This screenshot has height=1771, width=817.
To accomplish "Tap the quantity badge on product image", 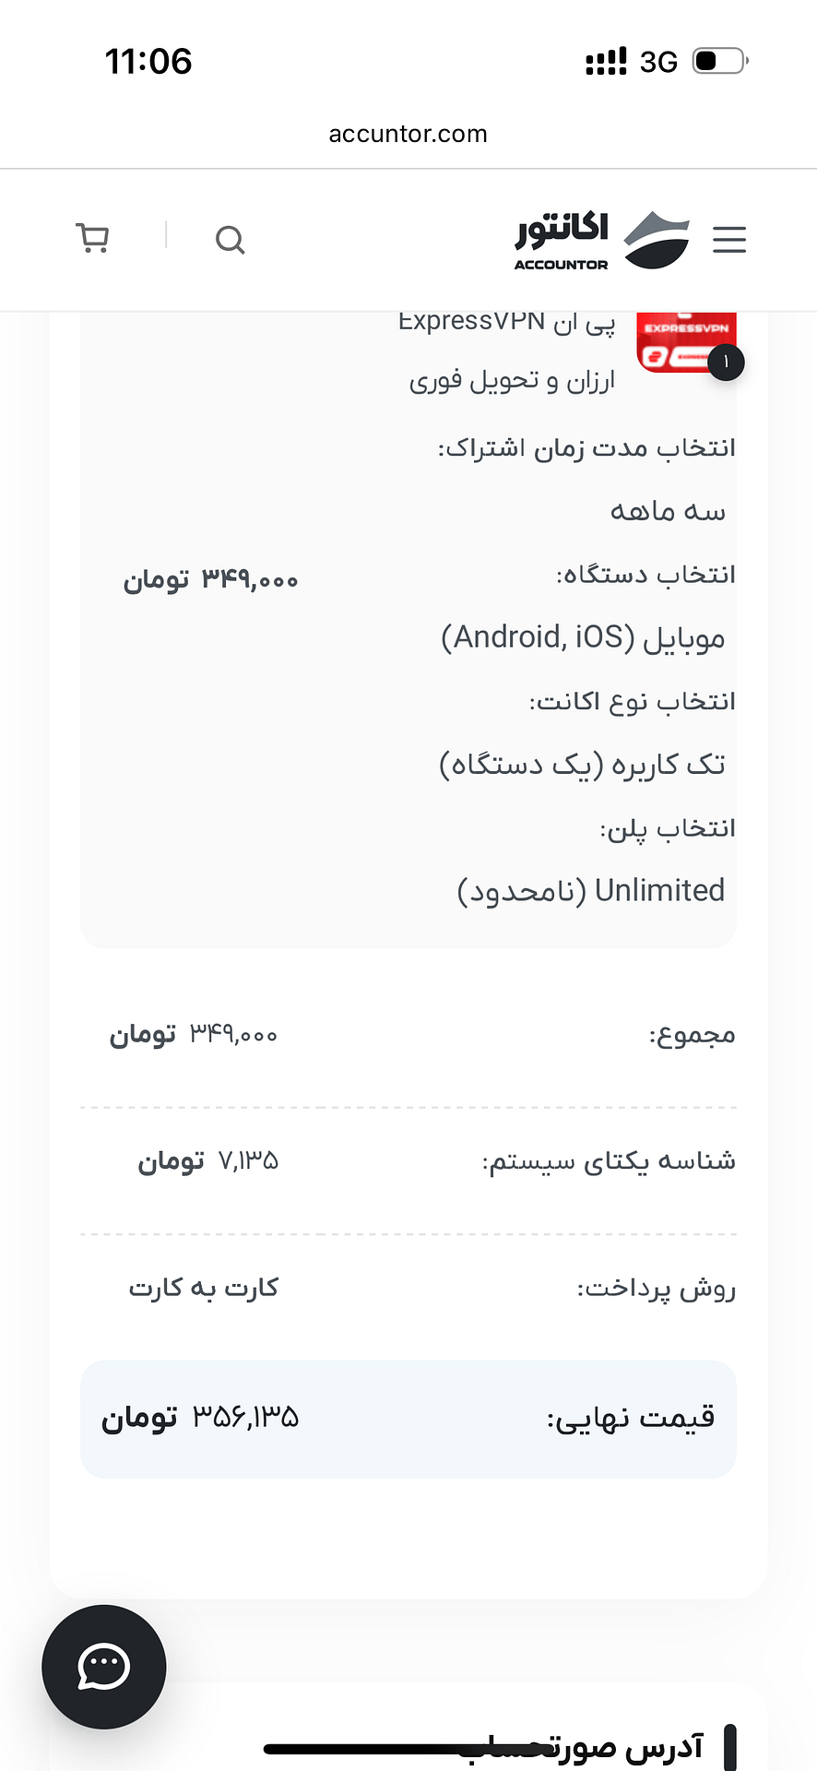I will pyautogui.click(x=726, y=362).
